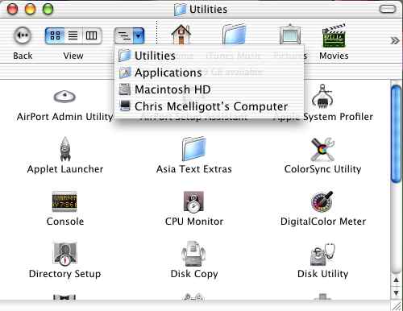The image size is (403, 311).
Task: Select Applications in the path menu
Action: click(x=210, y=73)
